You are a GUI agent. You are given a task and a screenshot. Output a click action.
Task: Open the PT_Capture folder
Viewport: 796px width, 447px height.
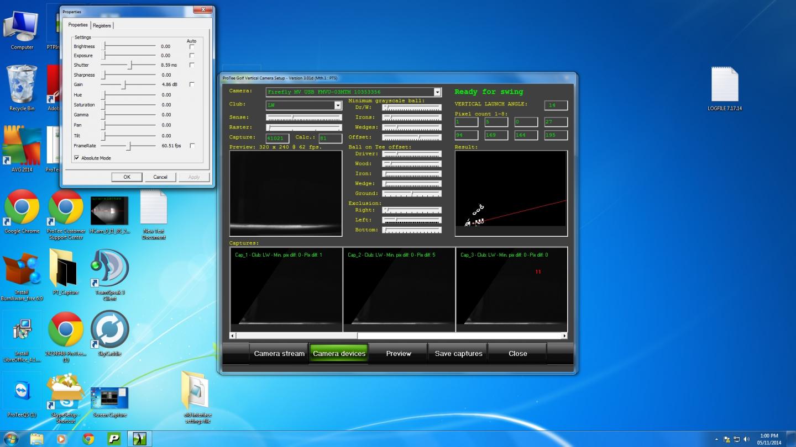66,272
